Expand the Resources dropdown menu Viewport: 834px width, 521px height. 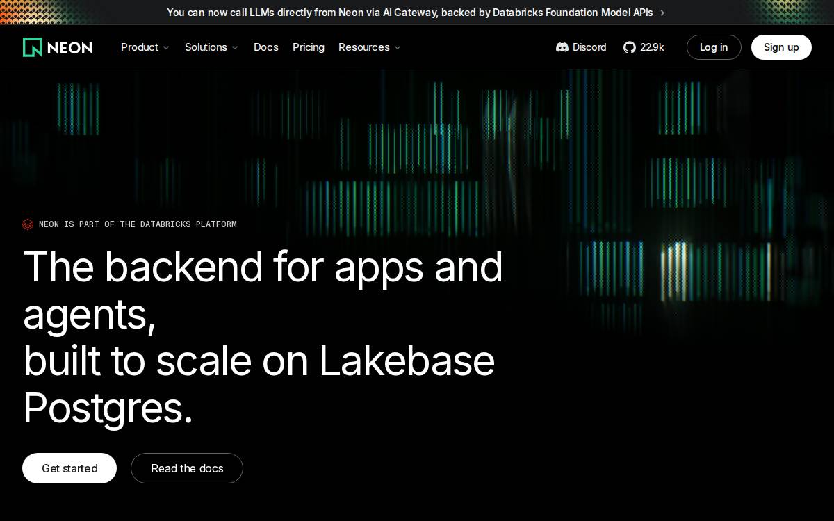click(369, 47)
